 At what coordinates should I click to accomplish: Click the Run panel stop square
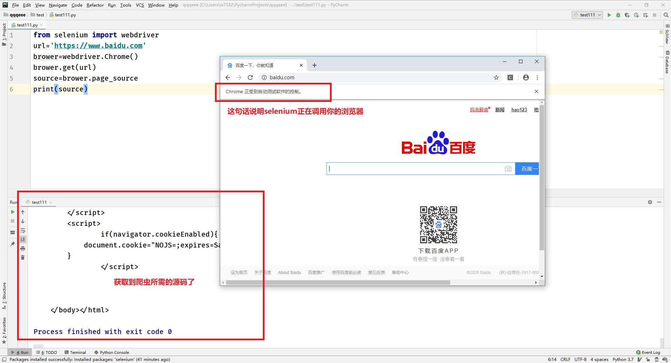coord(13,221)
